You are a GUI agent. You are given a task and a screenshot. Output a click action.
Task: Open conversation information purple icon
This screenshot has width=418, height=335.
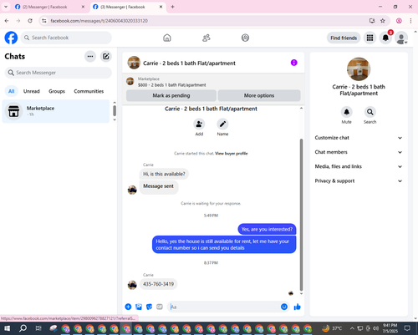tap(294, 63)
